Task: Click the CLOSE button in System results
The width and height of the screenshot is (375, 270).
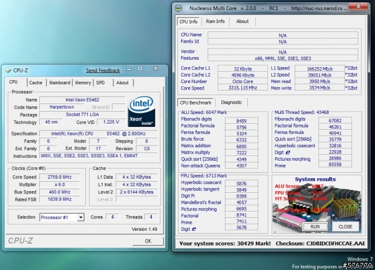Action: click(x=345, y=227)
